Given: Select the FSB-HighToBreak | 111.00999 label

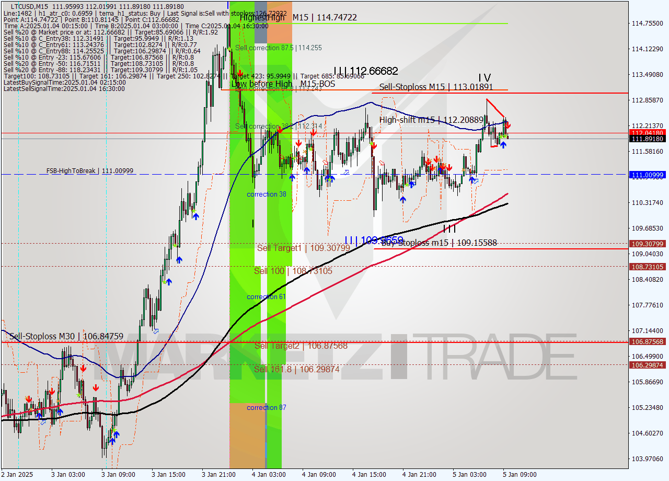Looking at the screenshot, I should (x=90, y=171).
